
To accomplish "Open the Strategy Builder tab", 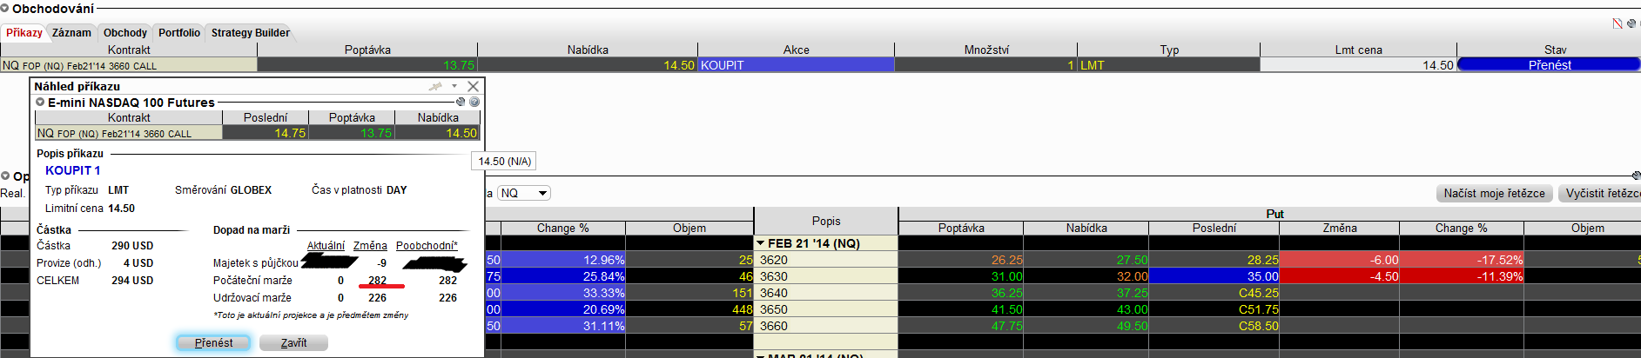I will click(x=251, y=32).
